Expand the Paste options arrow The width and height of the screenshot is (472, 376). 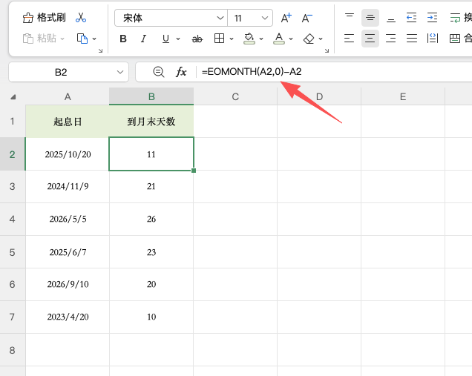(62, 39)
